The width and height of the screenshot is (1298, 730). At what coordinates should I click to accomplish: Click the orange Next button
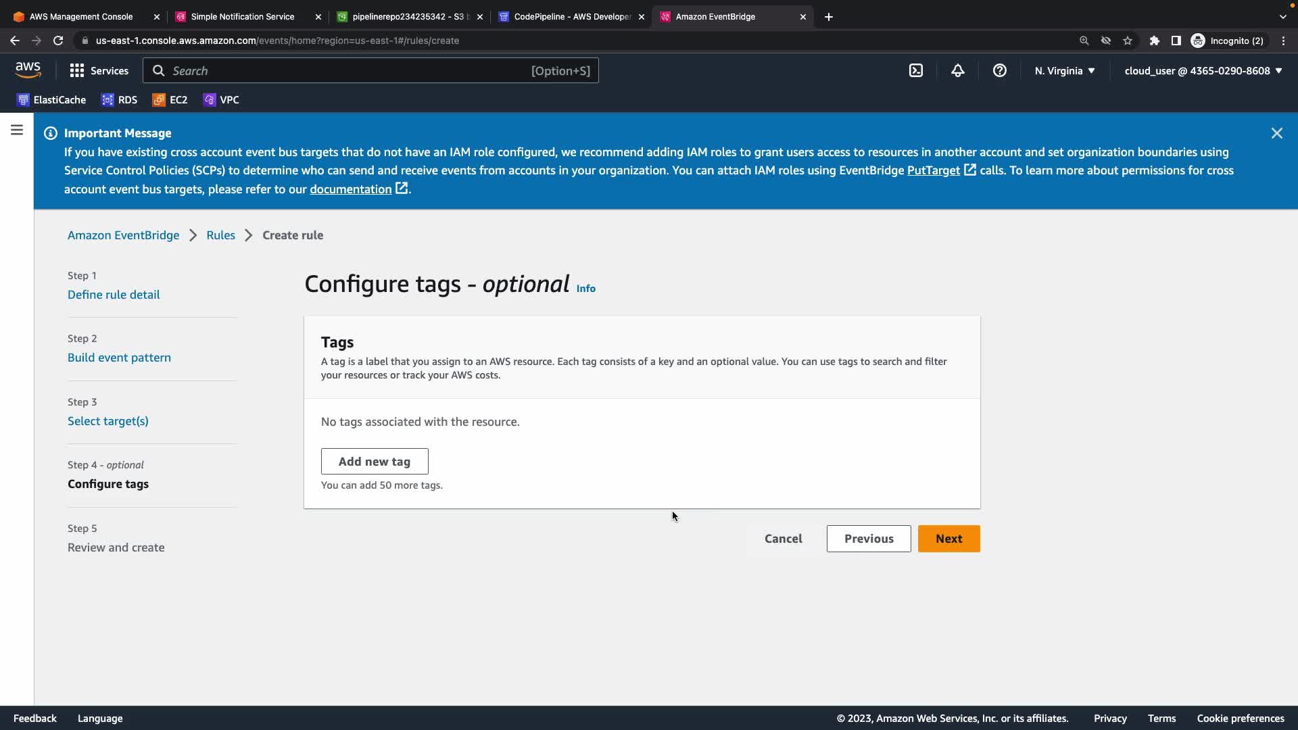(948, 539)
